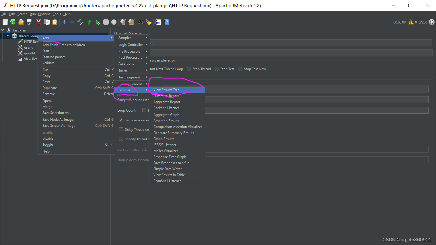Choose Backend Listener from submenu
The height and width of the screenshot is (245, 436).
pos(177,108)
